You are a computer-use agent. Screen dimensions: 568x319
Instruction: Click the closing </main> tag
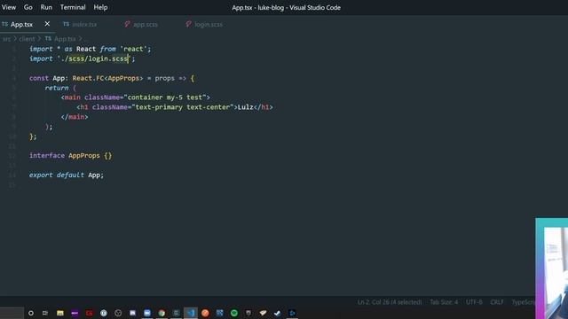75,117
